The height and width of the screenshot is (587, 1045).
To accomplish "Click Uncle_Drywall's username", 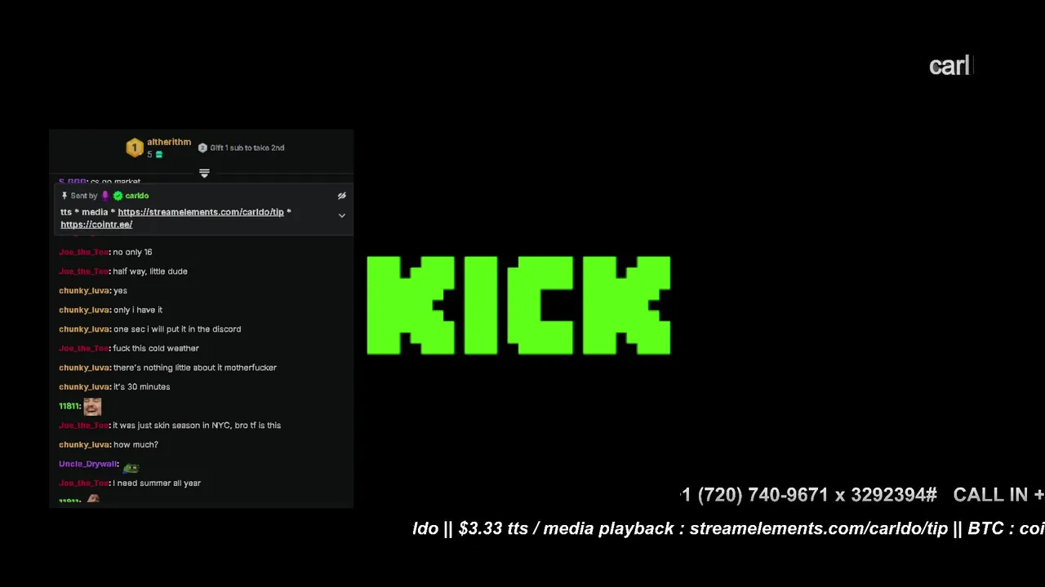I will click(89, 464).
